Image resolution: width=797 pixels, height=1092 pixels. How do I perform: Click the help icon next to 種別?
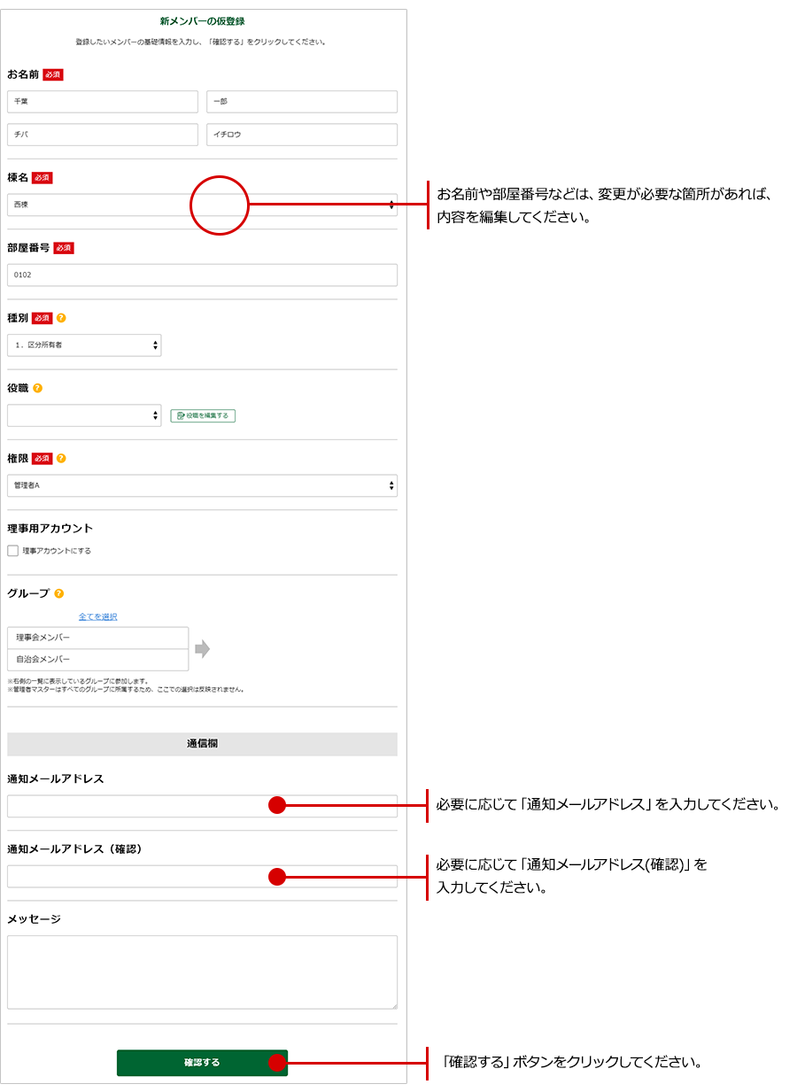coord(61,318)
